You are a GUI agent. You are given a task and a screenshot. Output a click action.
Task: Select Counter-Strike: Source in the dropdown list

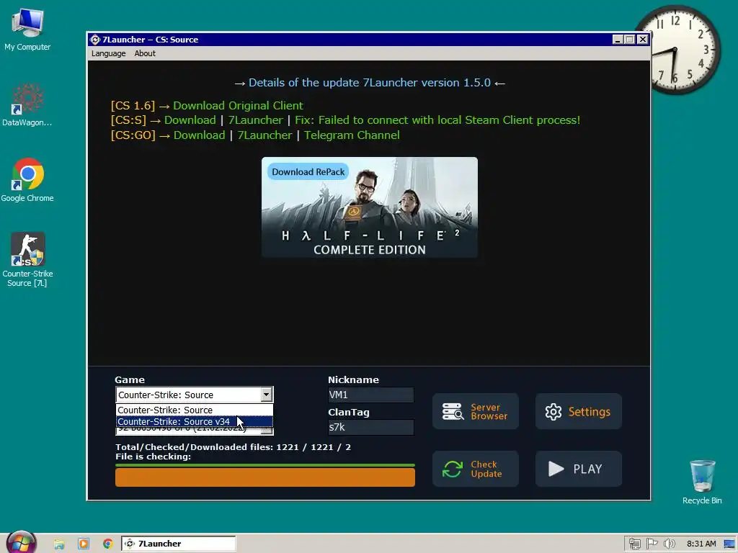pos(194,410)
